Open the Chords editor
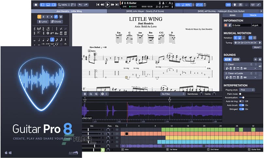Image resolution: width=273 pixels, height=158 pixels. click(56, 22)
